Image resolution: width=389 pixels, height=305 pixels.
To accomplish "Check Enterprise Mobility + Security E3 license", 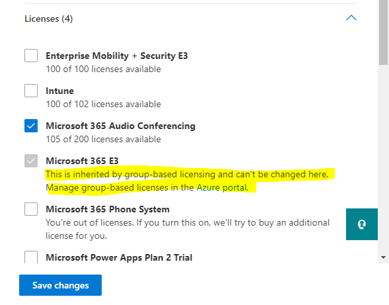I will [x=31, y=56].
